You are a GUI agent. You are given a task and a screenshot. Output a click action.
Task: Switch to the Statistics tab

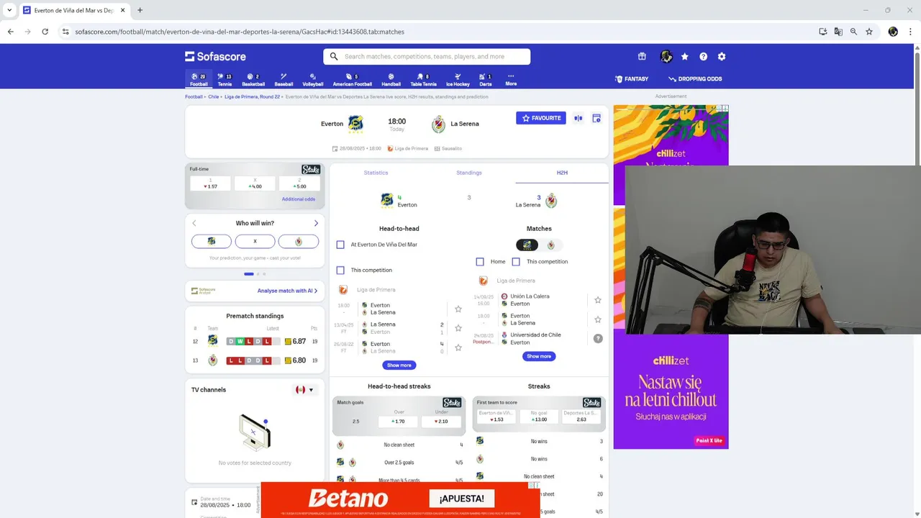coord(376,173)
